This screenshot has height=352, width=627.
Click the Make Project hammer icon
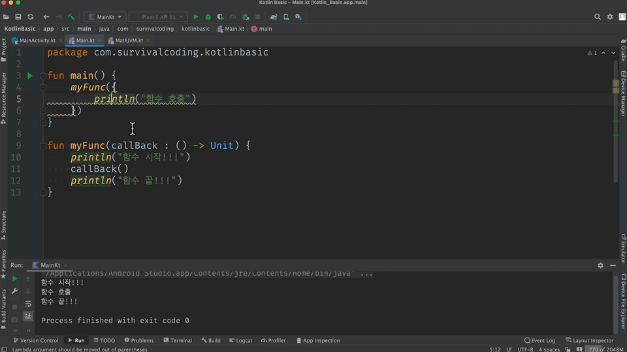(71, 16)
